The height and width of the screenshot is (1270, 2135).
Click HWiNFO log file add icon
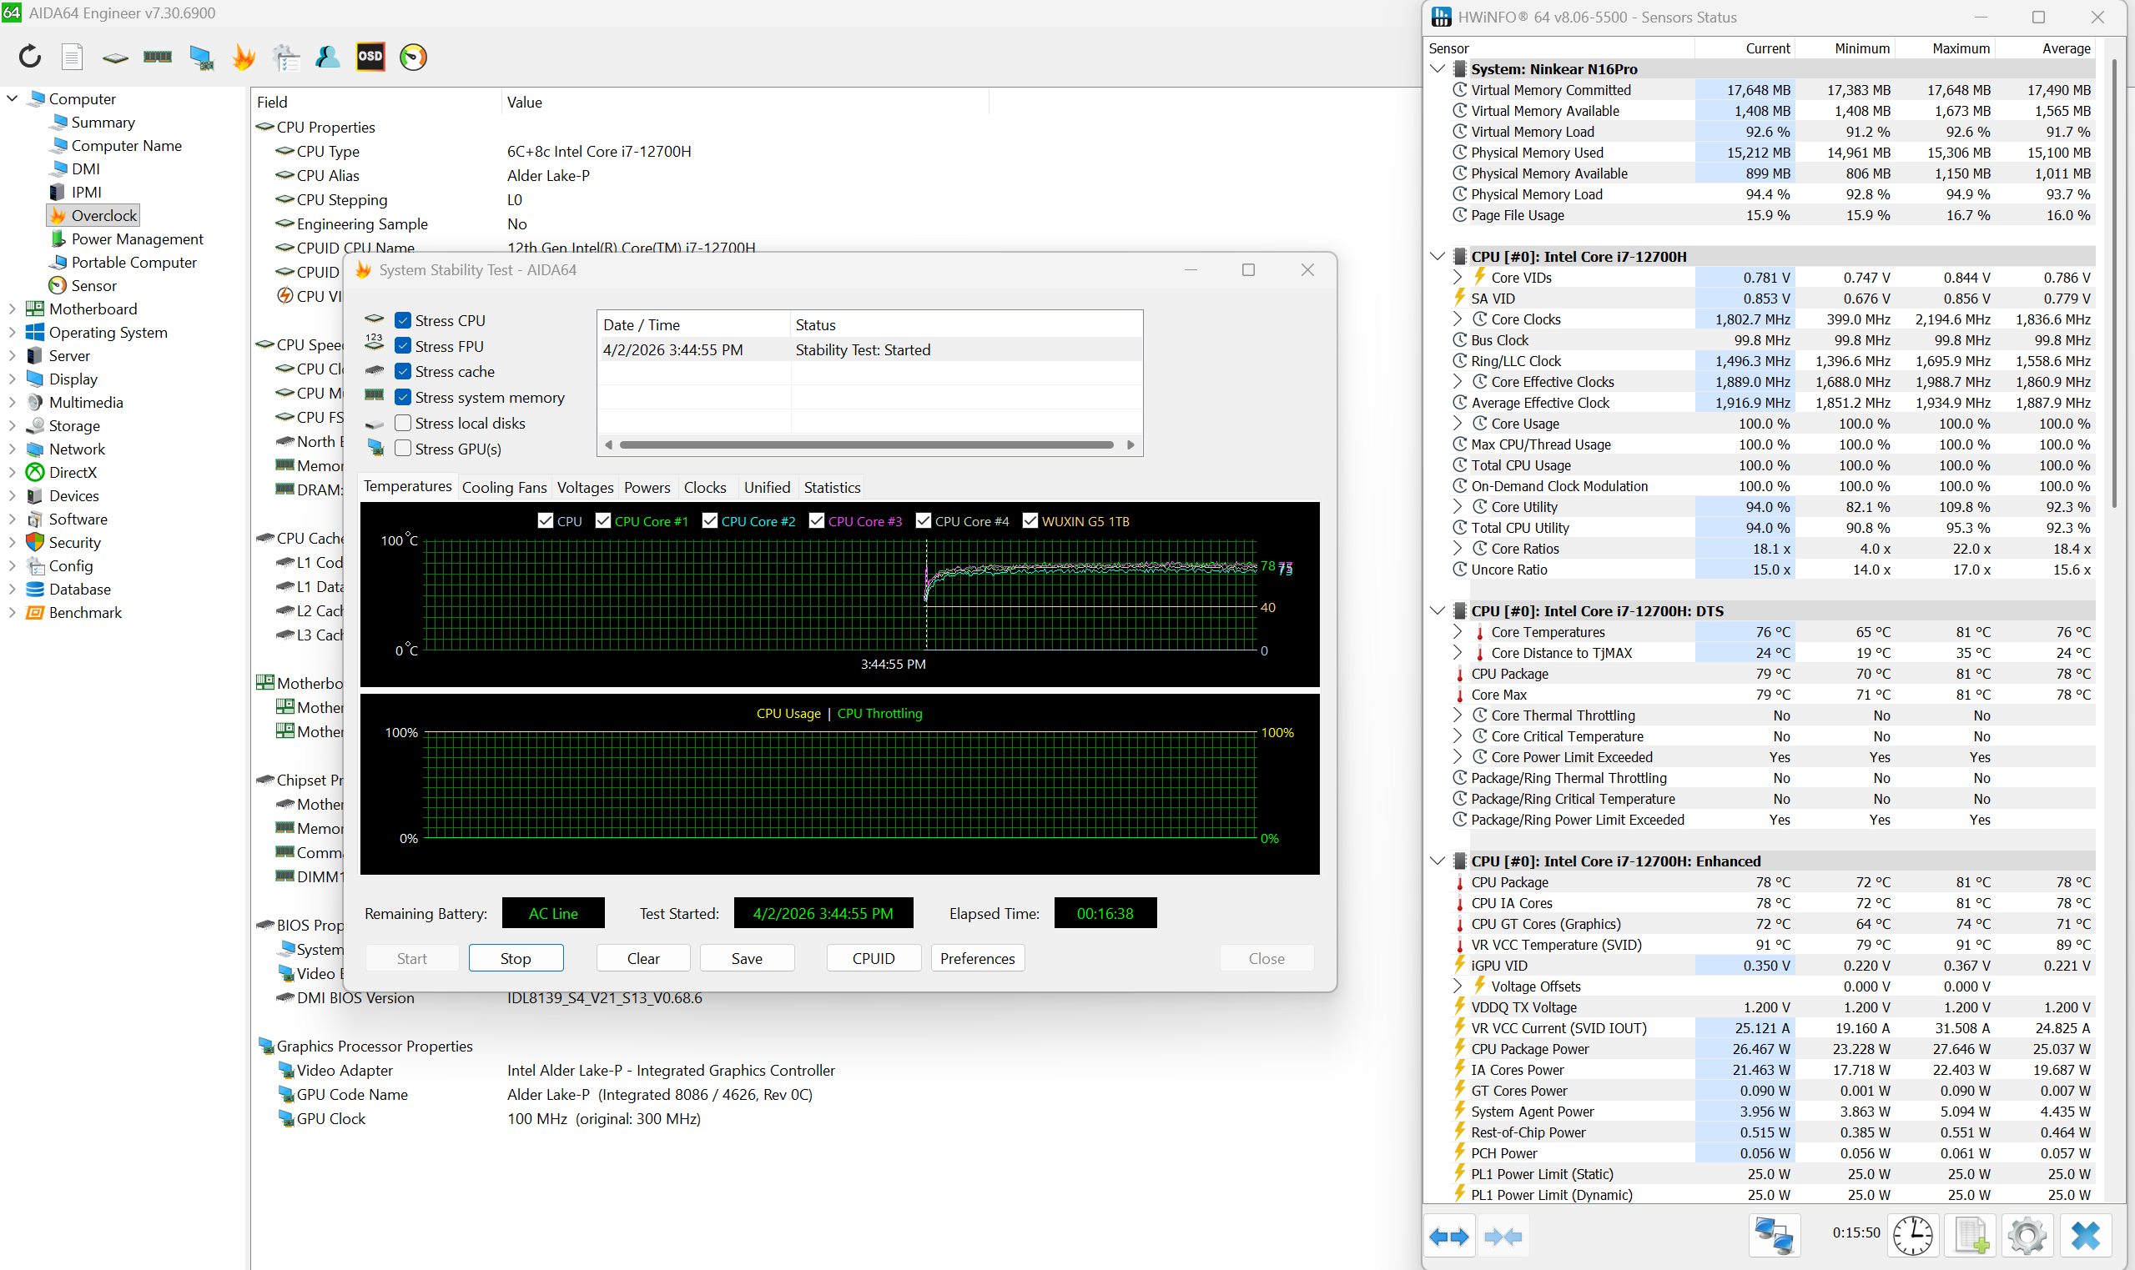click(1970, 1235)
